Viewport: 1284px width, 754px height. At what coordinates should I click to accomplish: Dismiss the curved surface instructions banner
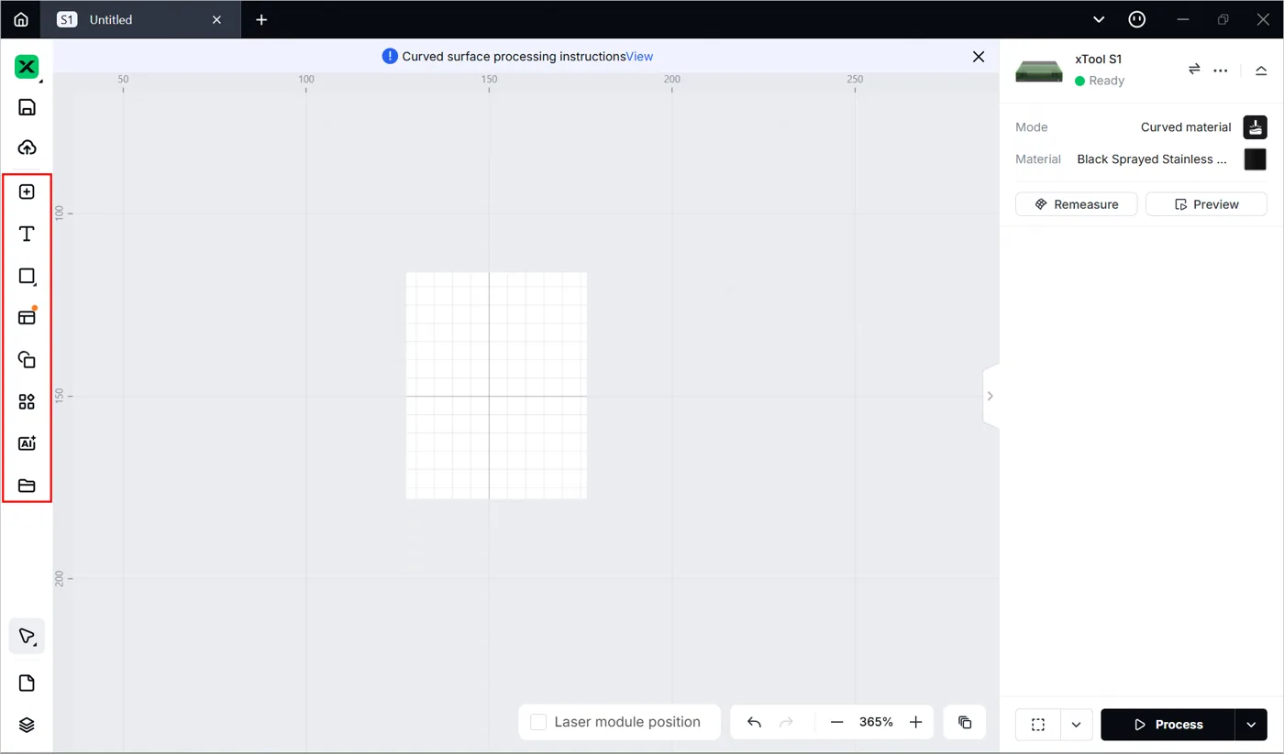(x=979, y=57)
